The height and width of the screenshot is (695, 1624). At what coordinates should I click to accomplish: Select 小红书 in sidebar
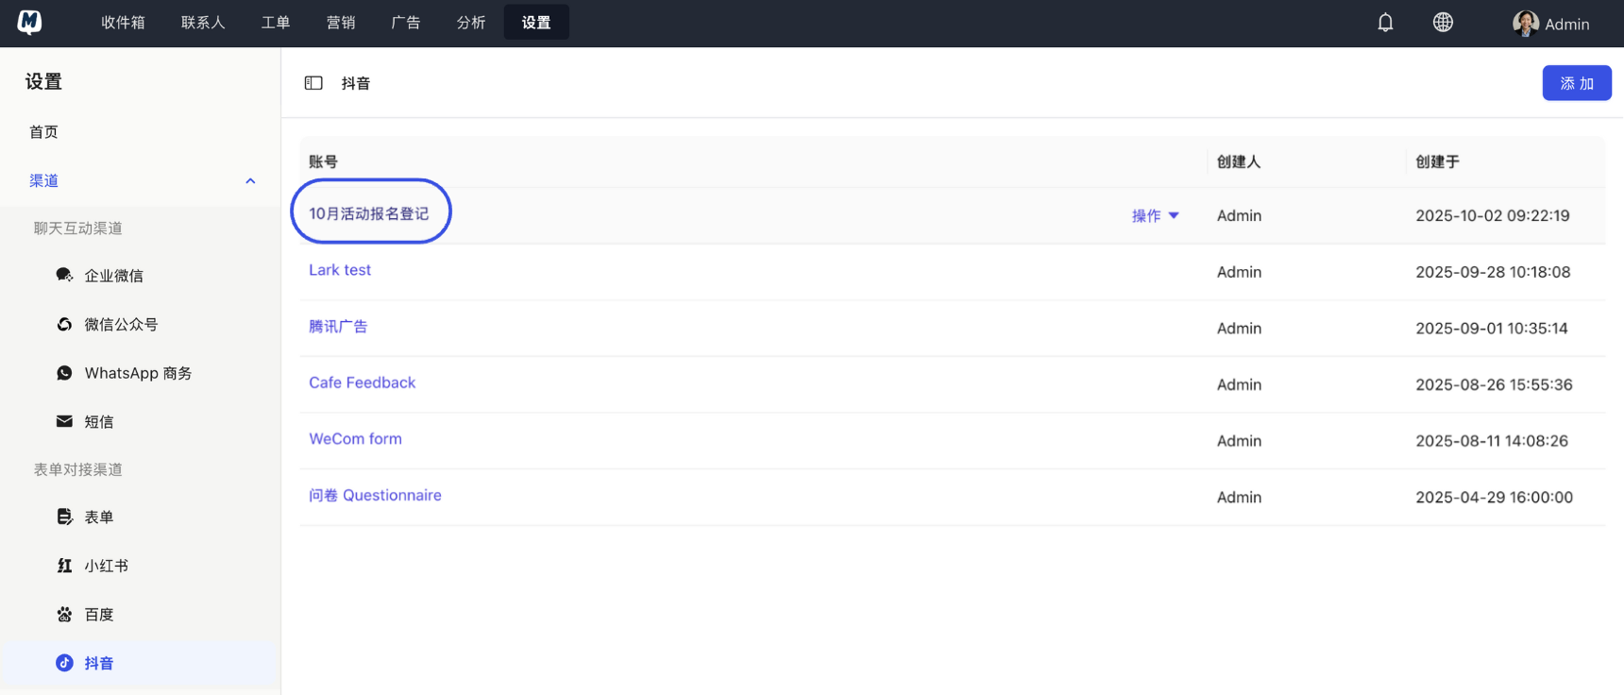pyautogui.click(x=106, y=566)
